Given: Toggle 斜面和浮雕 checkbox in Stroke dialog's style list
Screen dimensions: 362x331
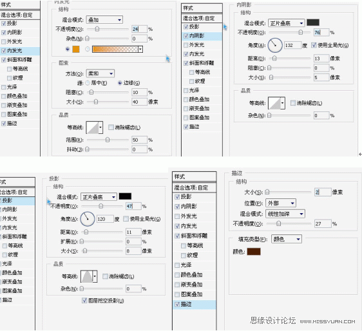Looking at the screenshot, I should point(177,236).
